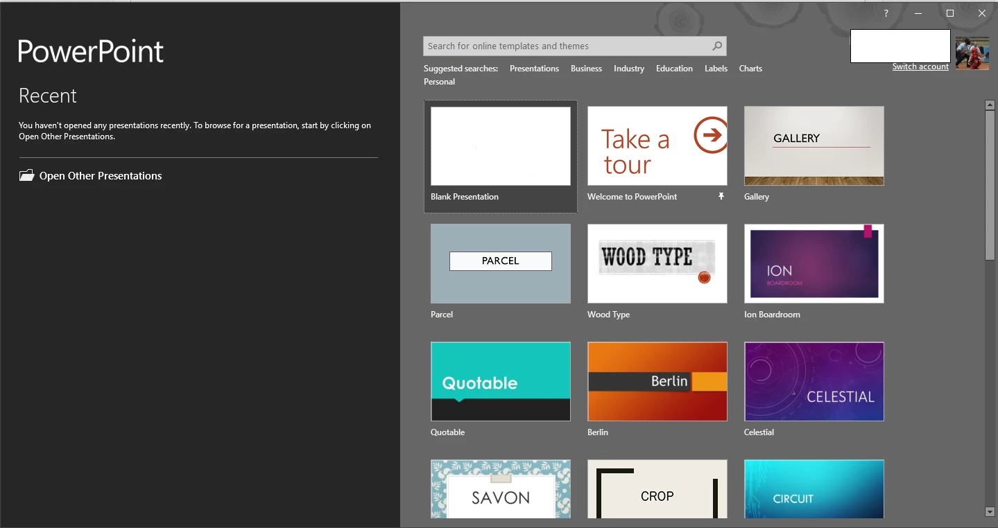Click the search magnifier icon
998x528 pixels.
click(x=717, y=46)
